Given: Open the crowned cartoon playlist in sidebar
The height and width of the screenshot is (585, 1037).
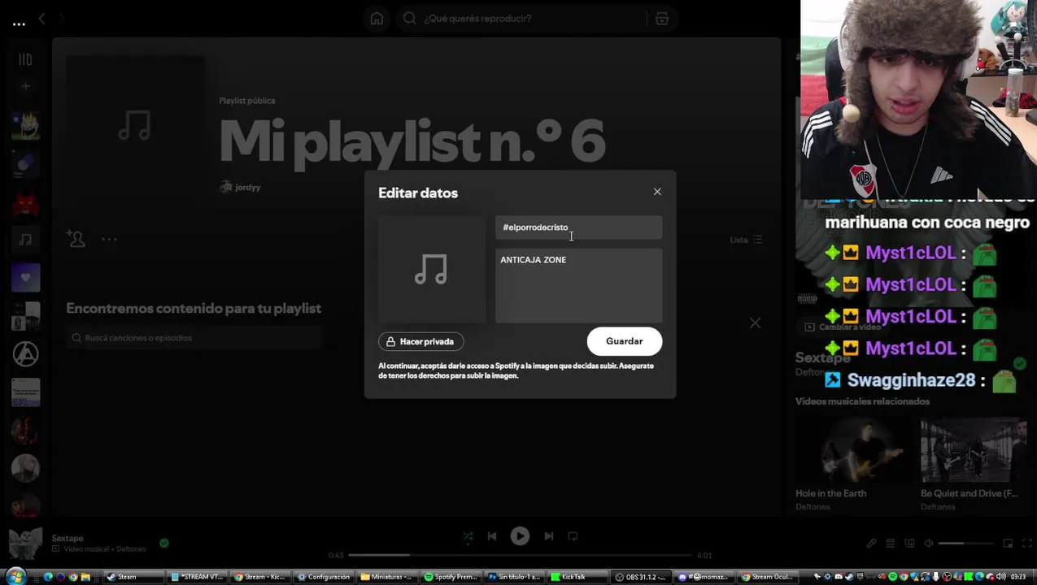Looking at the screenshot, I should 25,125.
